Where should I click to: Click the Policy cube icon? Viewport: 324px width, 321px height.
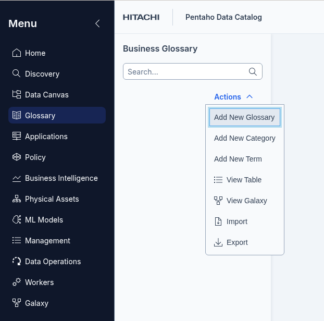coord(17,157)
